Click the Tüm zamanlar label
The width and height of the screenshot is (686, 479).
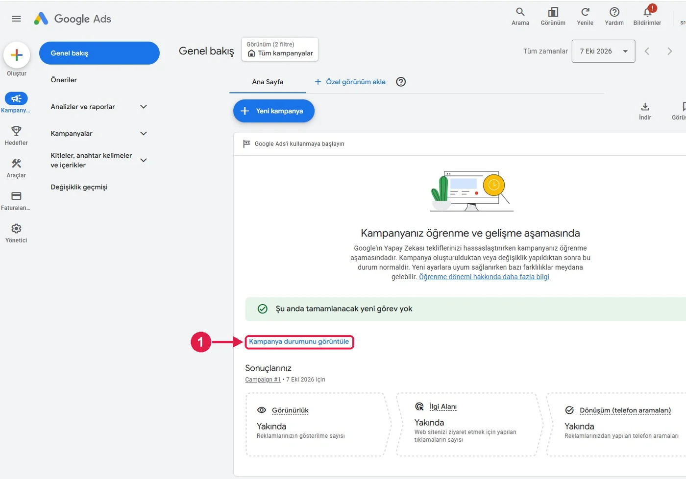pos(545,51)
